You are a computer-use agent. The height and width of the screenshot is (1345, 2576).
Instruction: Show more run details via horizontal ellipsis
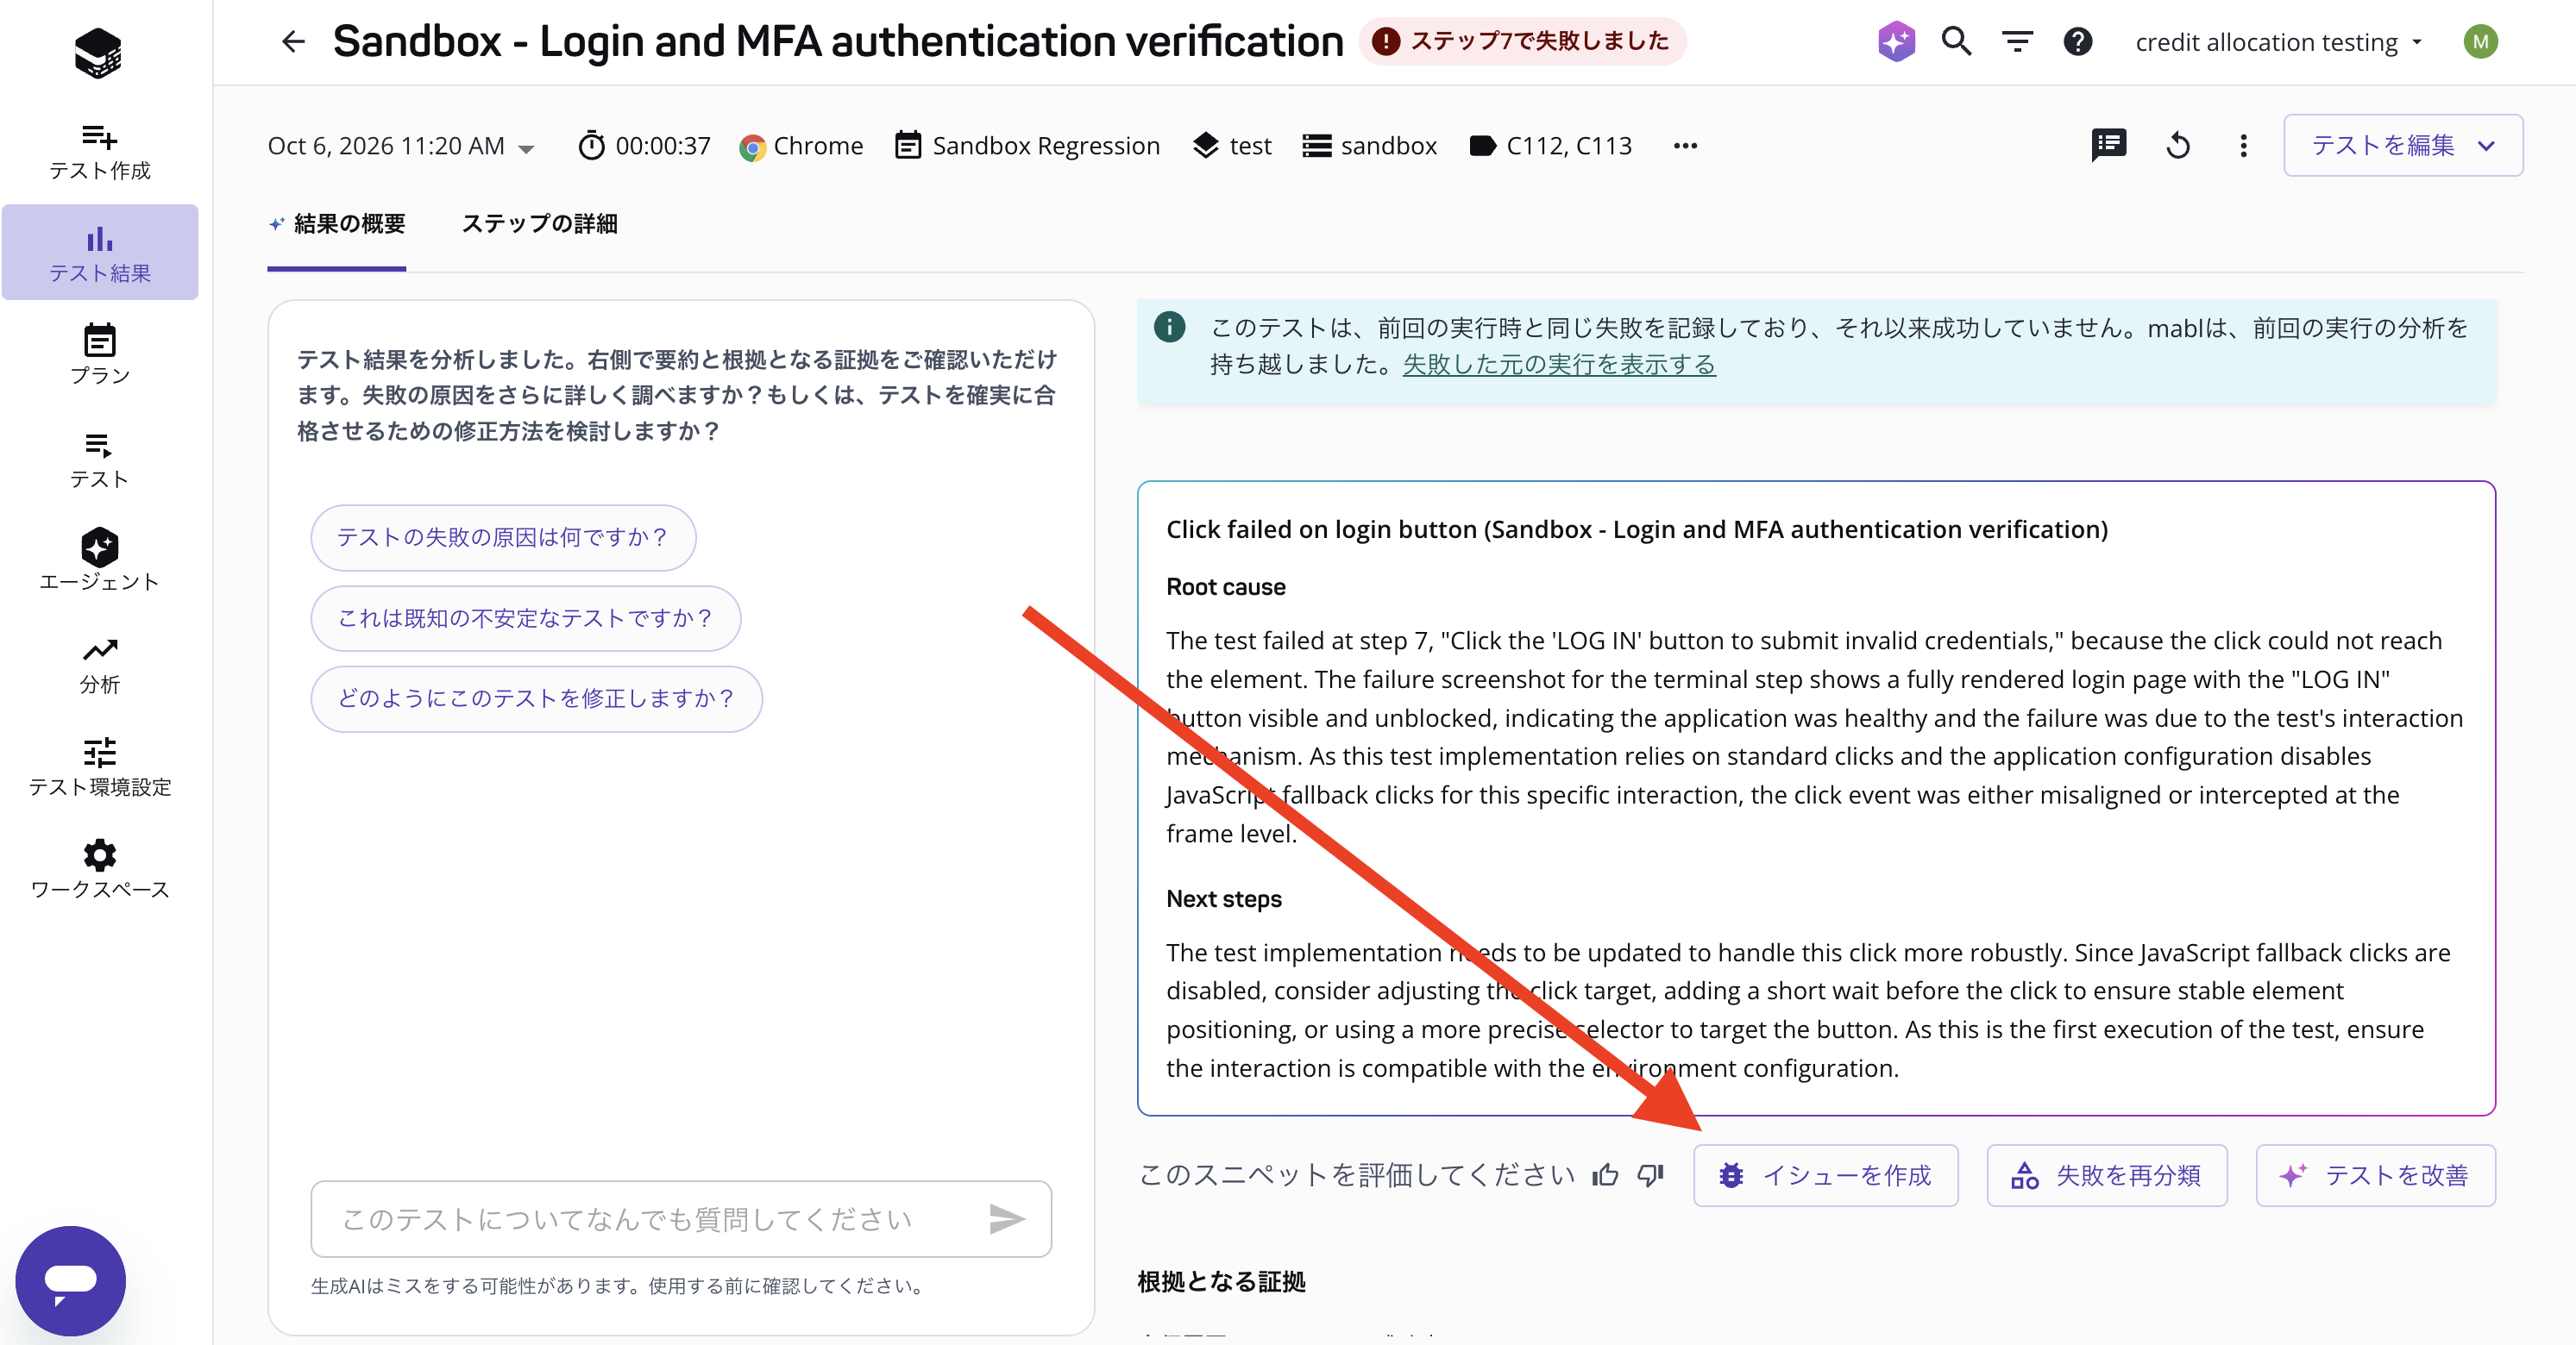[x=1685, y=146]
